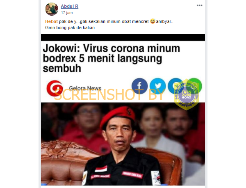Select the Hebat highlighted word in post
Image resolution: width=246 pixels, height=188 pixels.
coord(52,21)
